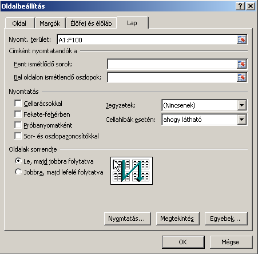
Task: Select the Lap tab
Action: point(132,23)
